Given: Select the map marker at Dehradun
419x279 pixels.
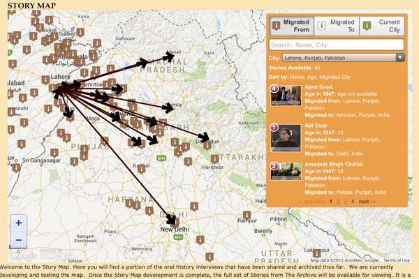Looking at the screenshot, I should [207, 146].
